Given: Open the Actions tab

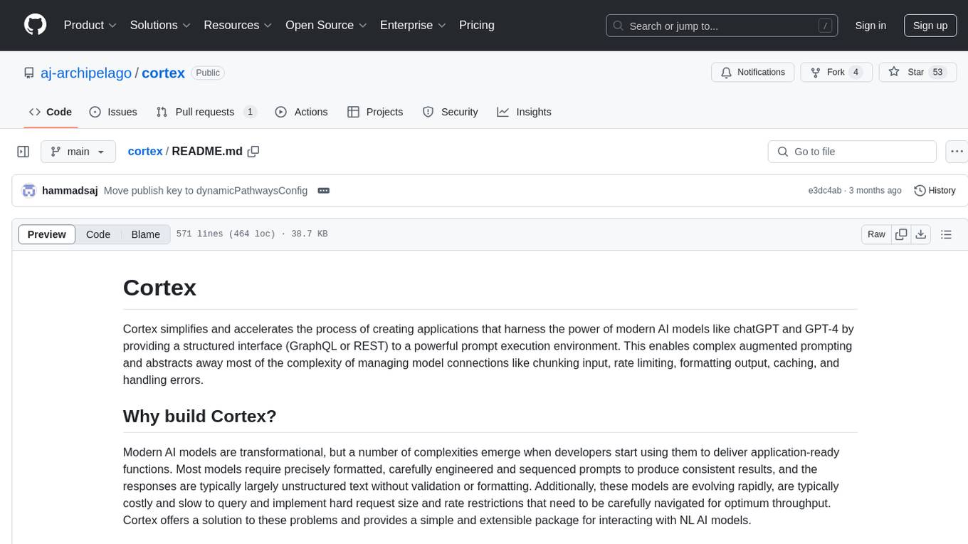Looking at the screenshot, I should (x=301, y=112).
